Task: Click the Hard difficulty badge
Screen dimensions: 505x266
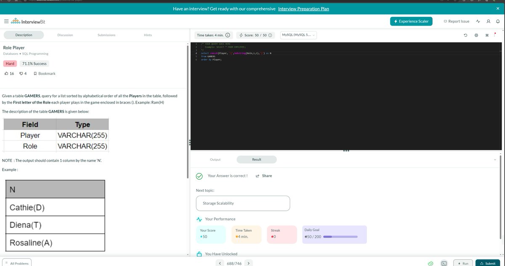Action: point(10,64)
